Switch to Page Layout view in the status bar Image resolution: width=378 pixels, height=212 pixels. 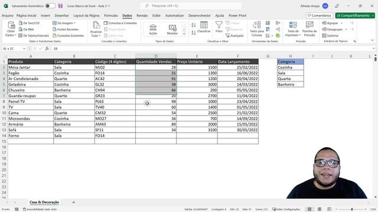pyautogui.click(x=320, y=209)
